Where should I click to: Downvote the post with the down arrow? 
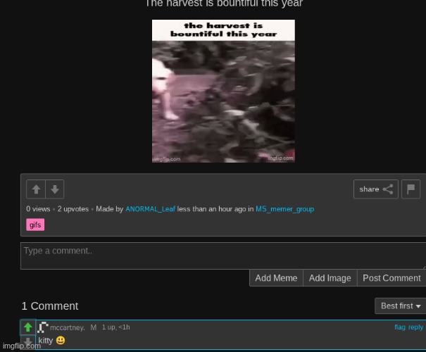55,189
